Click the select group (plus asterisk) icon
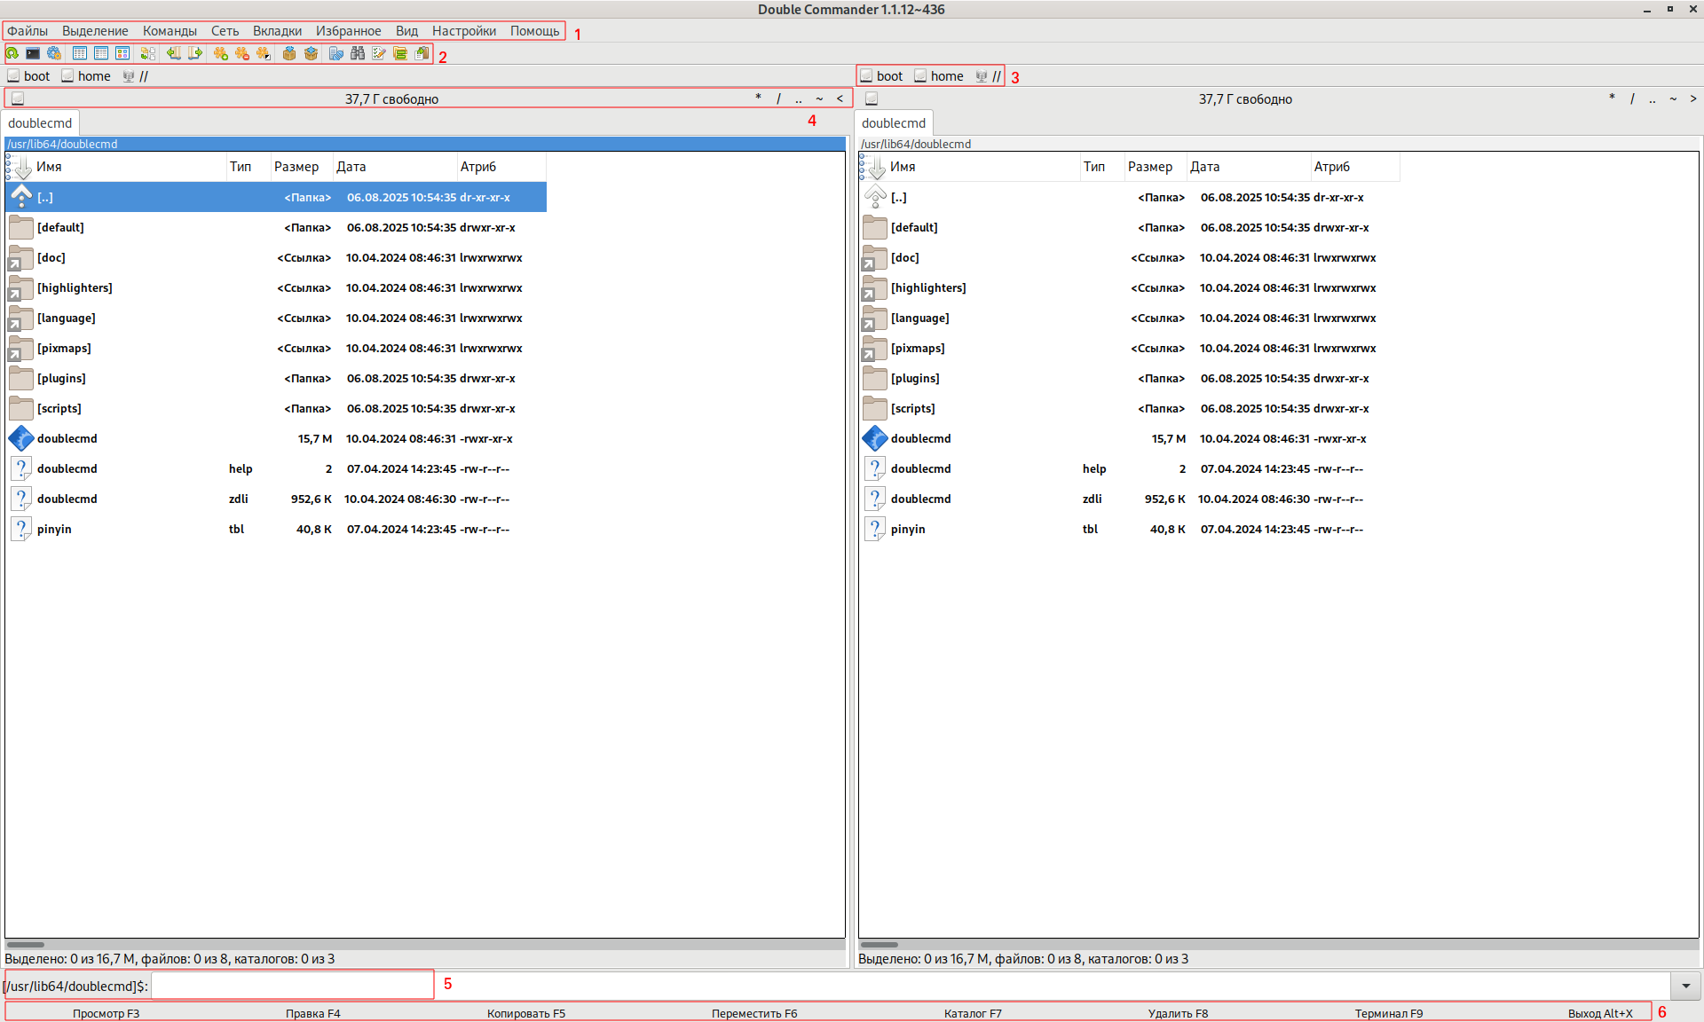This screenshot has height=1022, width=1704. coord(220,54)
